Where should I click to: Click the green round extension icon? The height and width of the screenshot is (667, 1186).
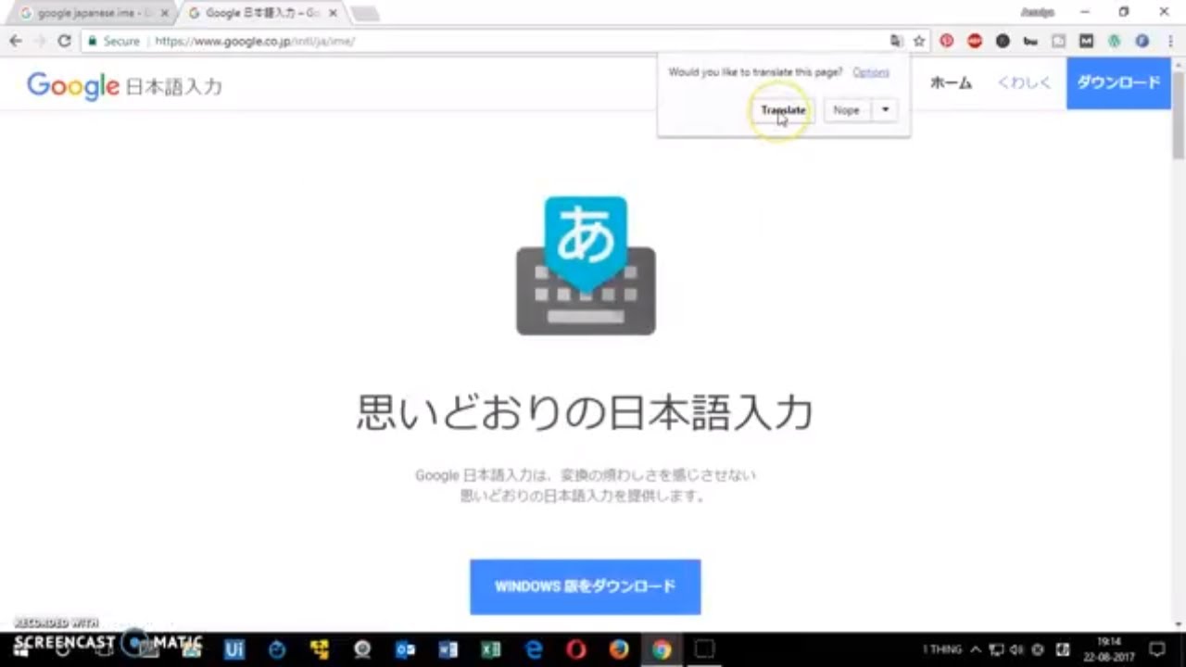coord(1114,41)
